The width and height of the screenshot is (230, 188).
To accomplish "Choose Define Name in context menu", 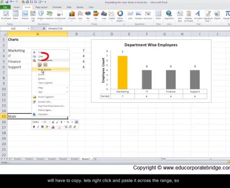I will [51, 110].
